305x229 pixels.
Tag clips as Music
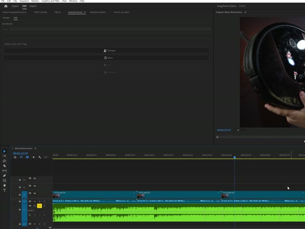106,58
